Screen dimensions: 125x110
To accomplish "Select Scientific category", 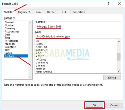I will (16, 47).
